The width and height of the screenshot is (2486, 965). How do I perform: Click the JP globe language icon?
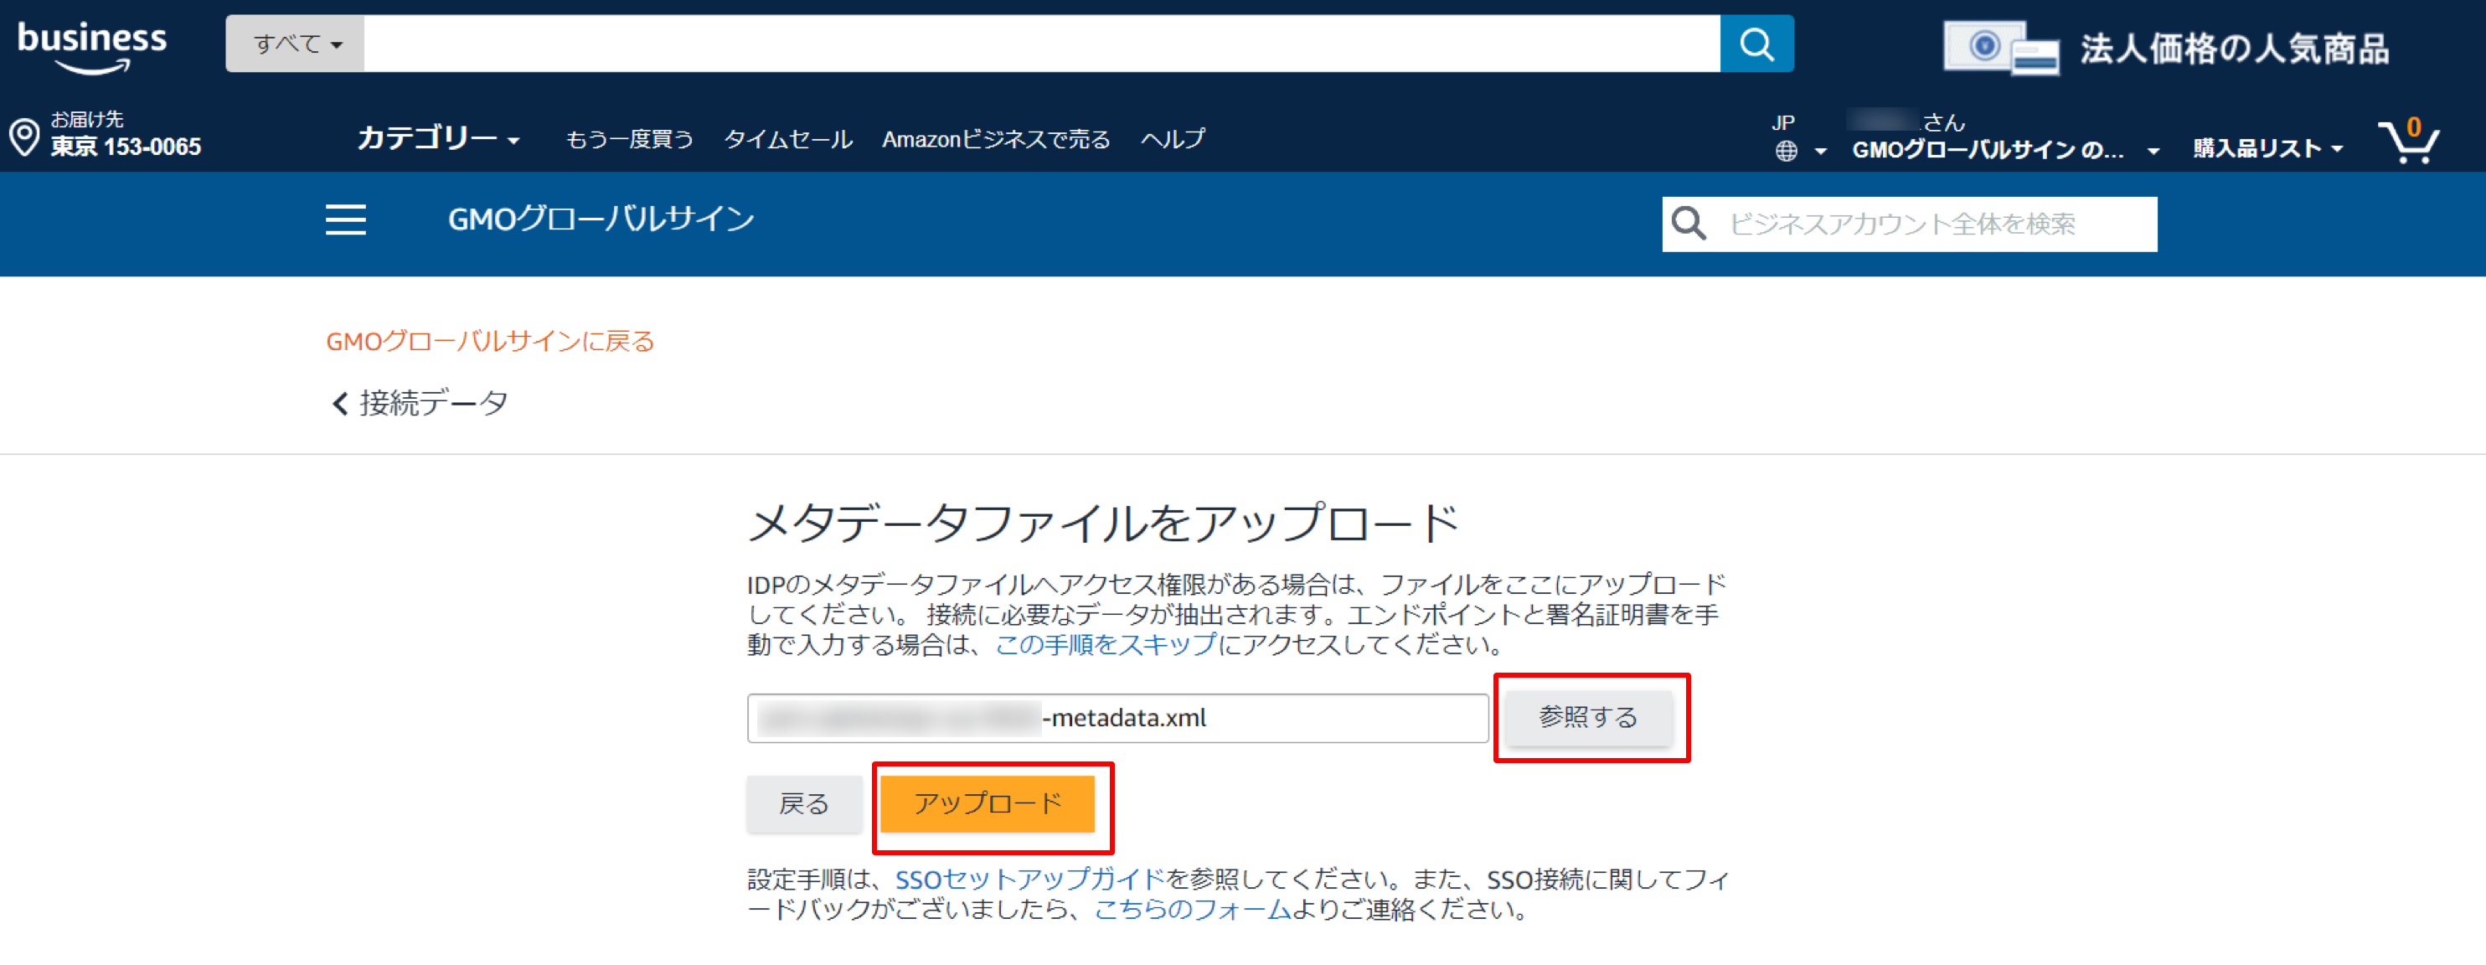click(1787, 151)
